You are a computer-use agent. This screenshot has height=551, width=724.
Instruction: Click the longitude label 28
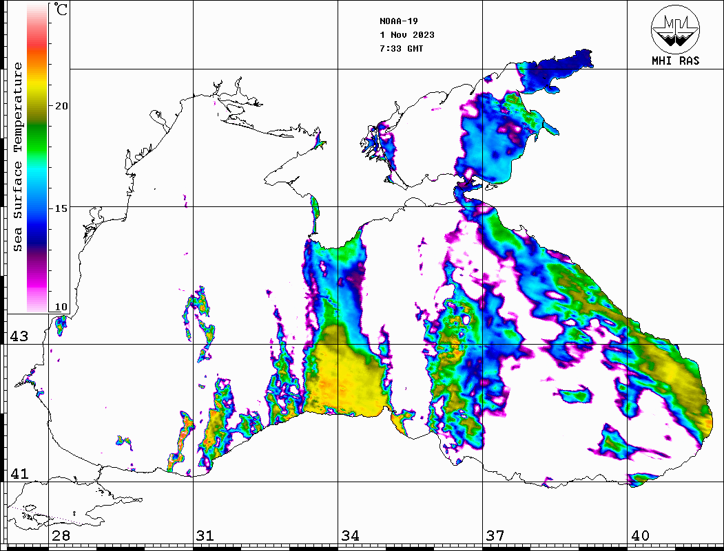pos(61,536)
